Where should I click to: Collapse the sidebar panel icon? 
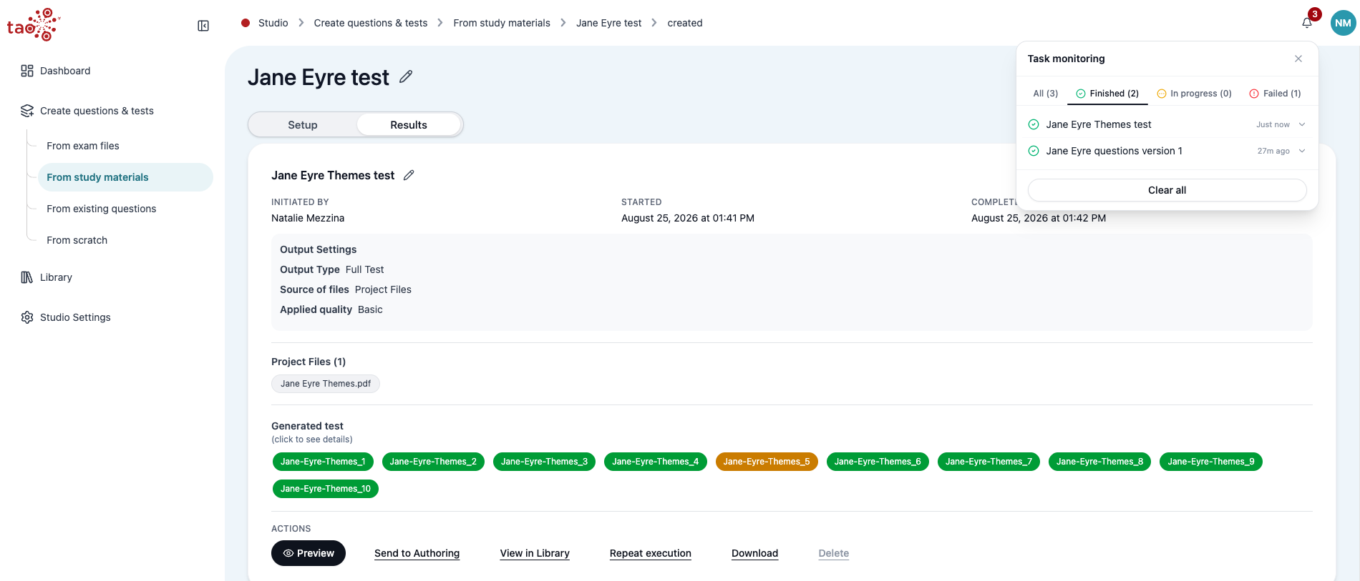coord(203,26)
